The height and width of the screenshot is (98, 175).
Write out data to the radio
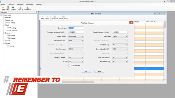point(27,8)
